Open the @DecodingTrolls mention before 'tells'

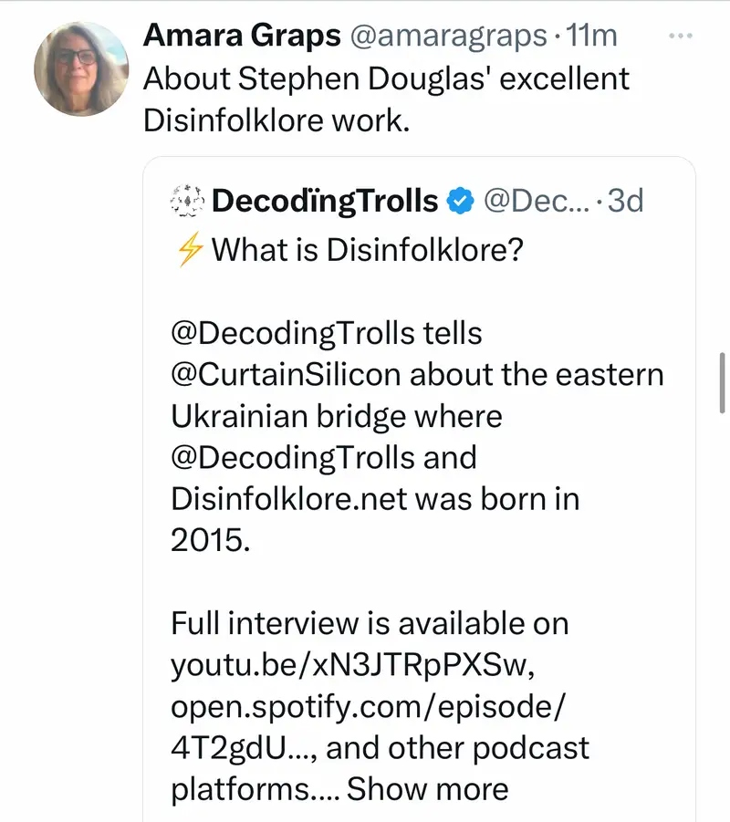[292, 333]
